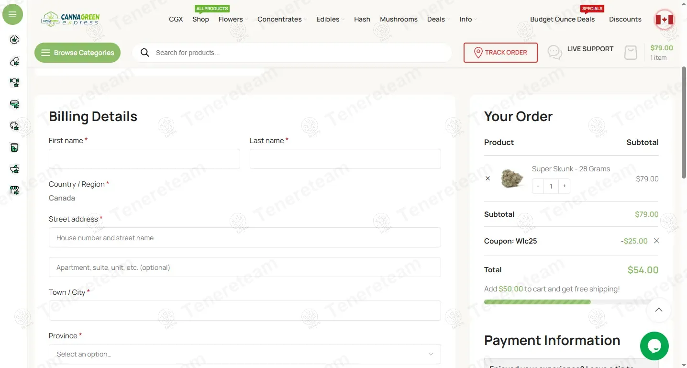Click the search for products field
The height and width of the screenshot is (368, 687).
301,53
